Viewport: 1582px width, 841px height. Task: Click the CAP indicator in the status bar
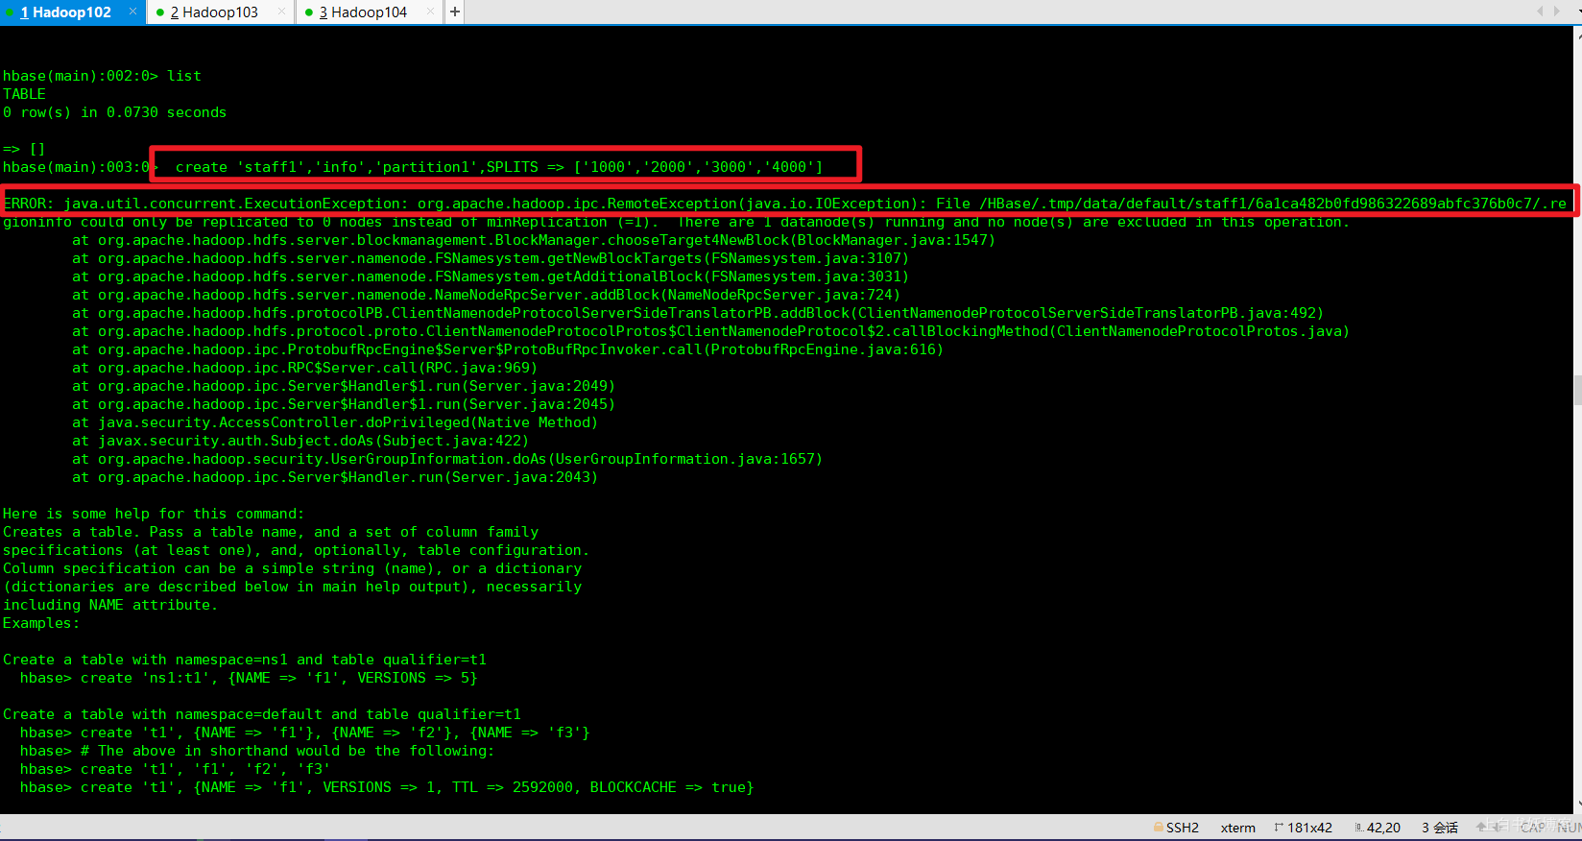point(1534,828)
